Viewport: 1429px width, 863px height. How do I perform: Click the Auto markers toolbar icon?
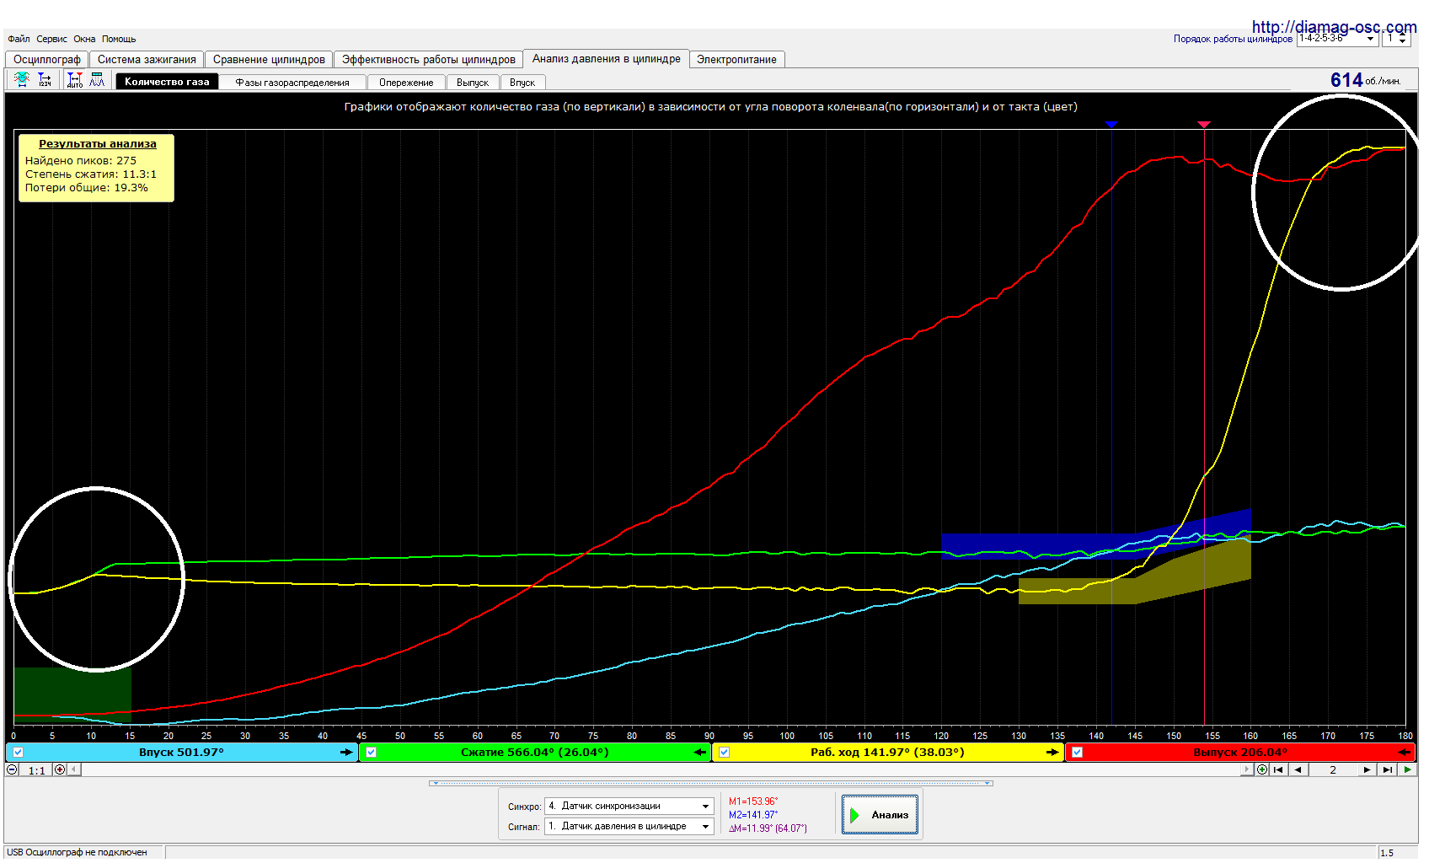pos(75,79)
